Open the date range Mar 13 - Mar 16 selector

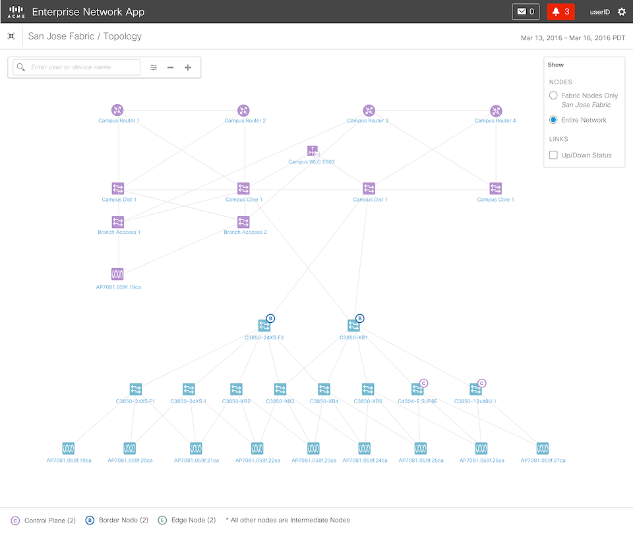coord(572,38)
